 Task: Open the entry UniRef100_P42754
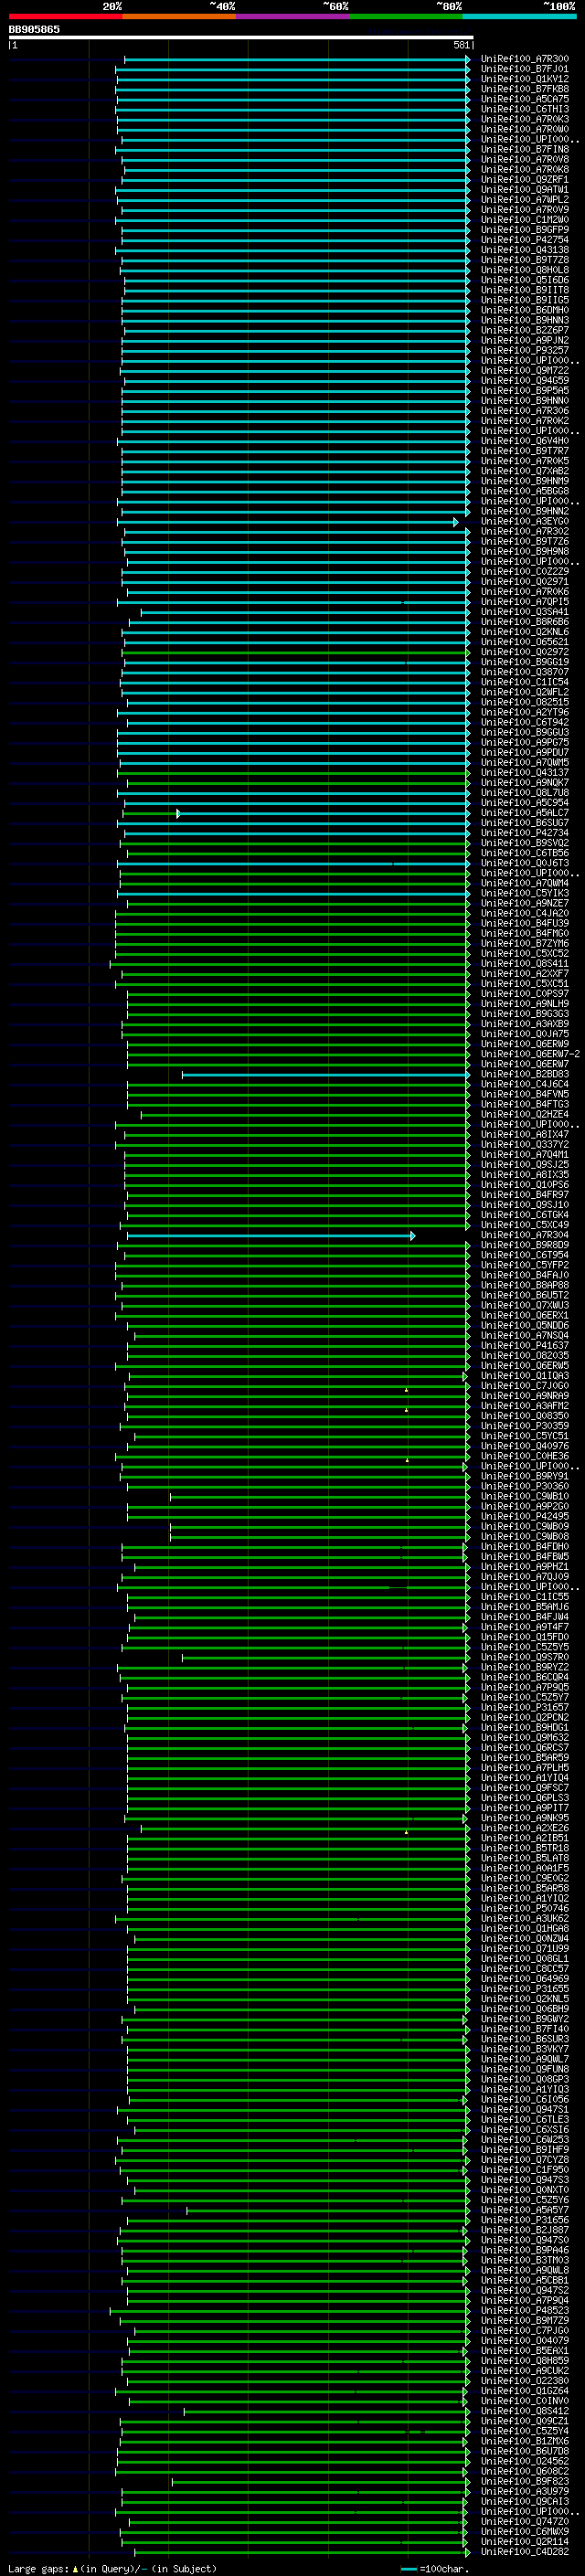pos(524,240)
